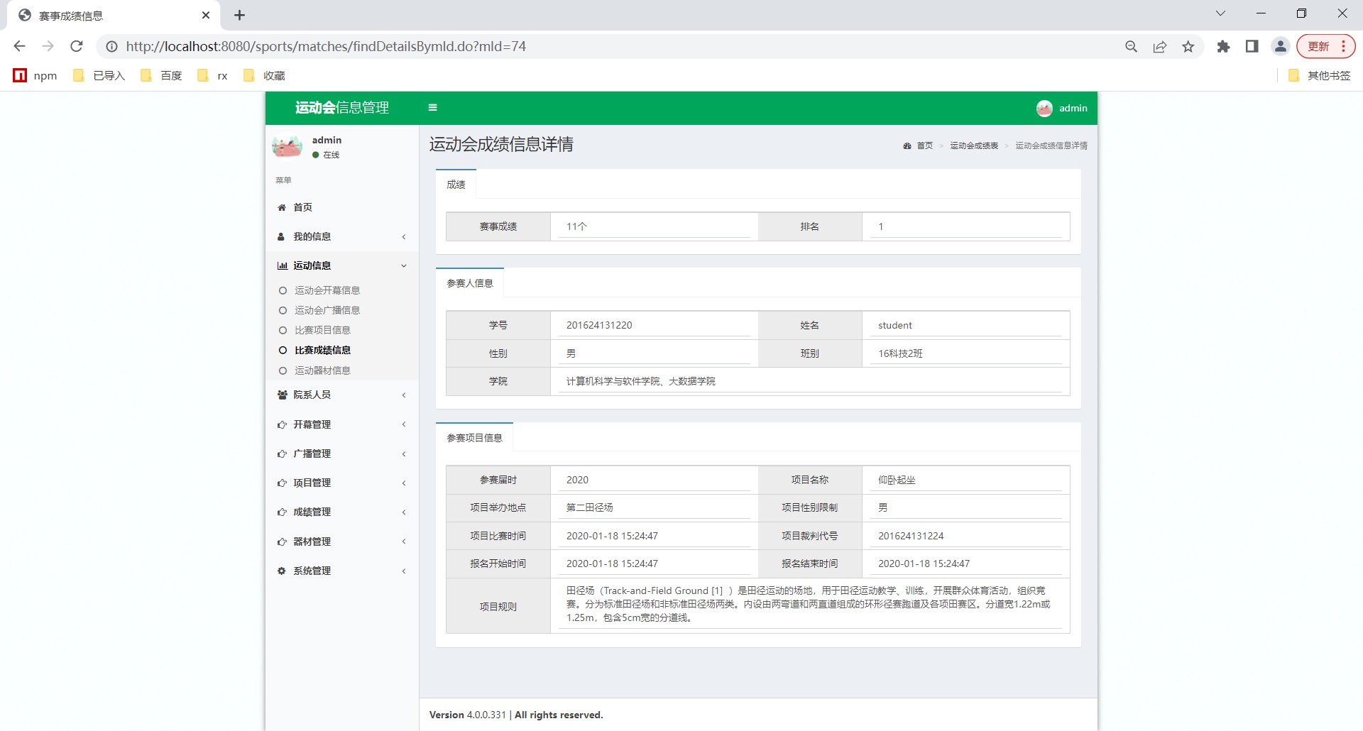Expand the 开幕管理 menu chevron
This screenshot has height=731, width=1363.
point(404,424)
